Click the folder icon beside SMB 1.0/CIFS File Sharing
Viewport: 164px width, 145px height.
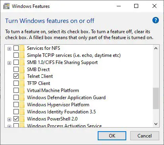[x=22, y=62]
